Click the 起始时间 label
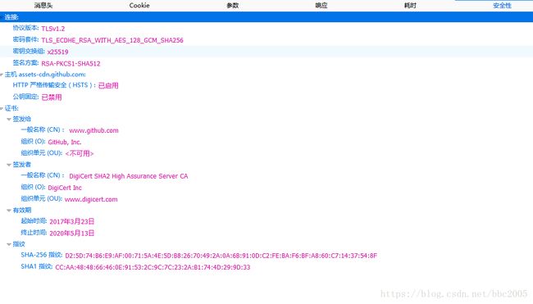 [x=34, y=220]
